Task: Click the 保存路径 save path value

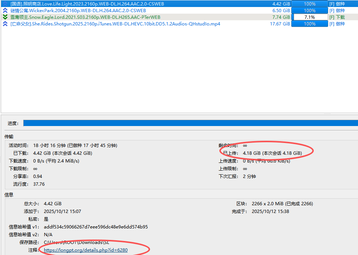Action: [76, 242]
